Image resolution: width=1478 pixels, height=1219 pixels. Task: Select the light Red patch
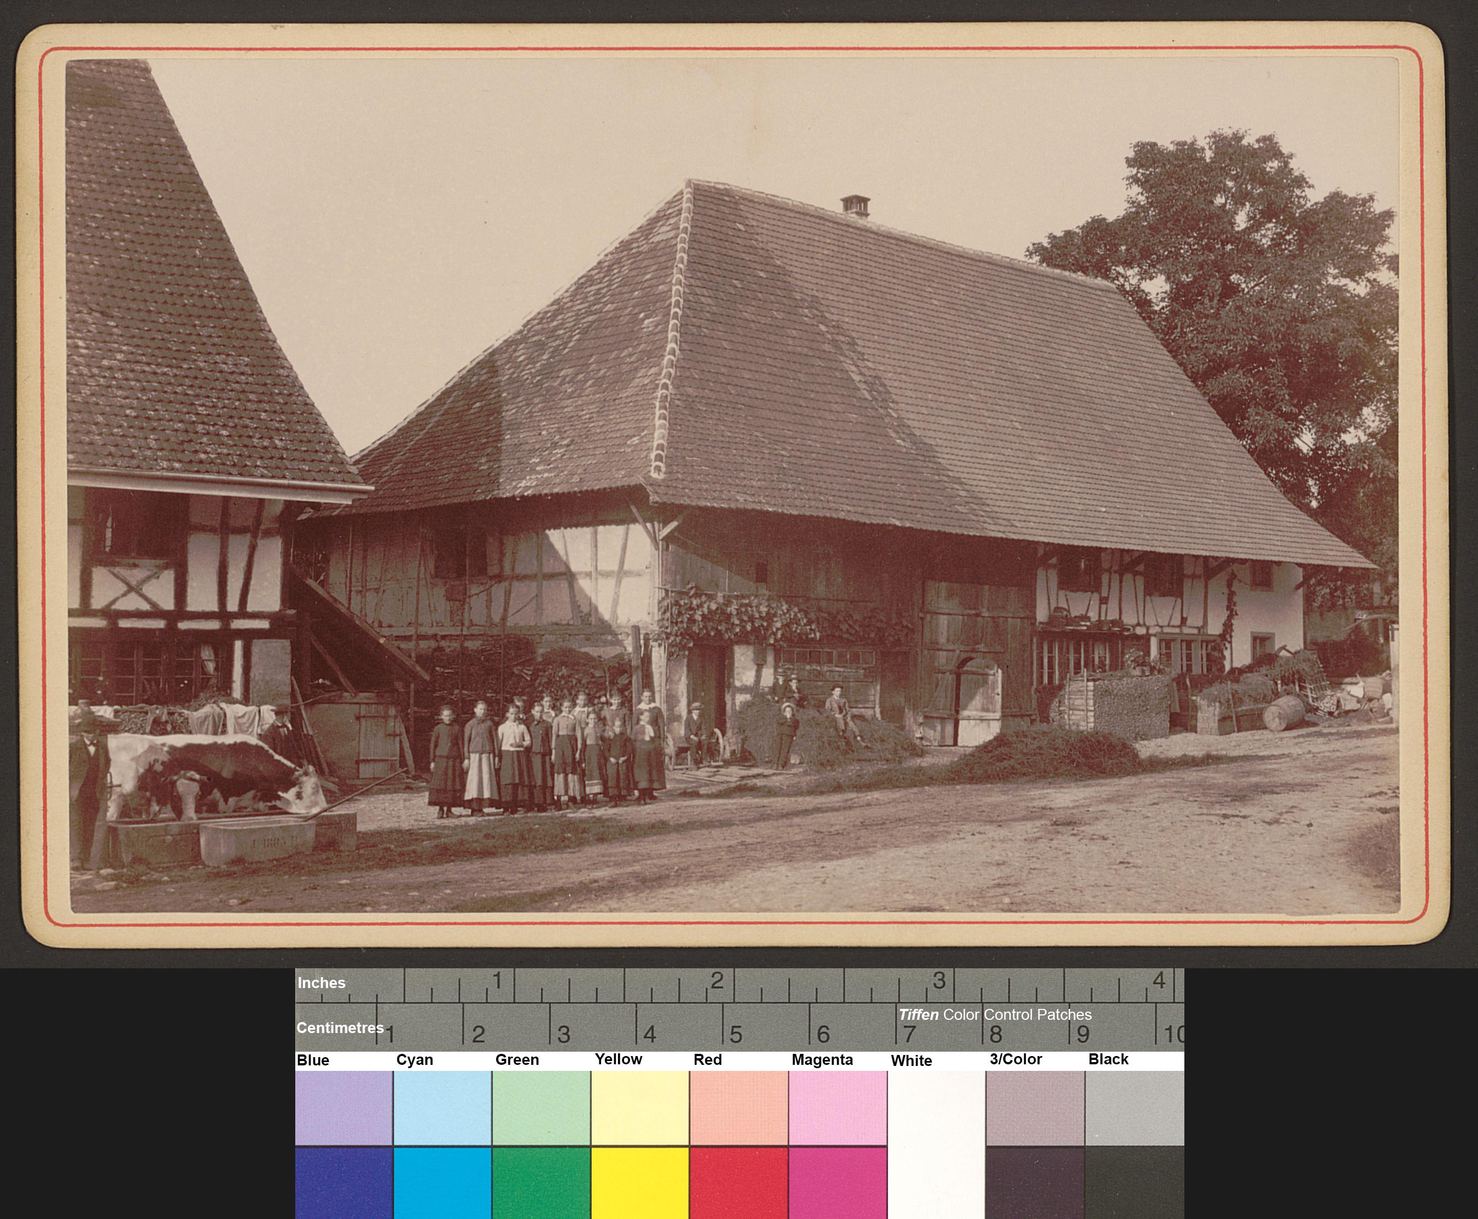[x=739, y=1108]
